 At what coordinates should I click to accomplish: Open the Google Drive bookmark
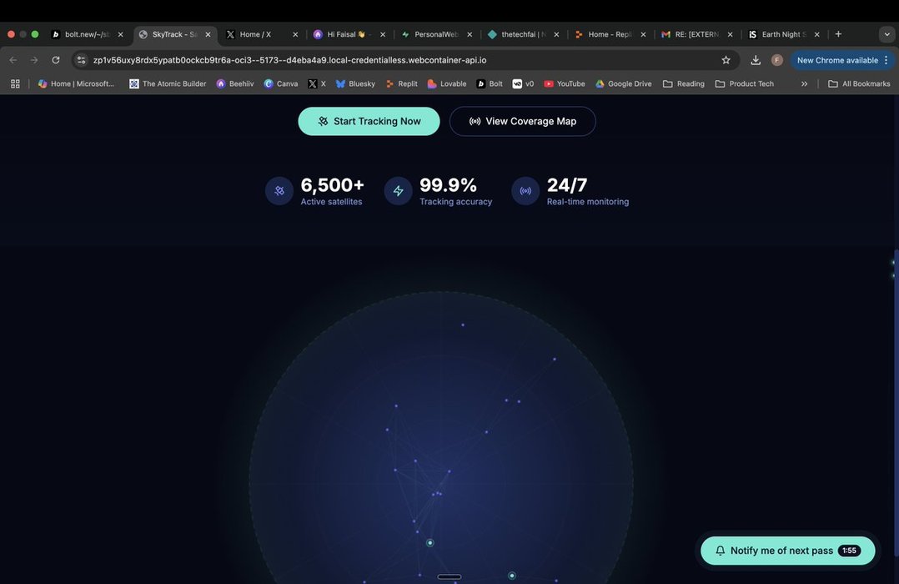(623, 83)
